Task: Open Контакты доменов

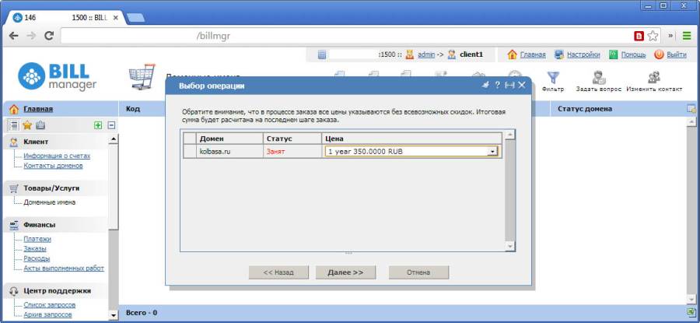Action: tap(53, 166)
